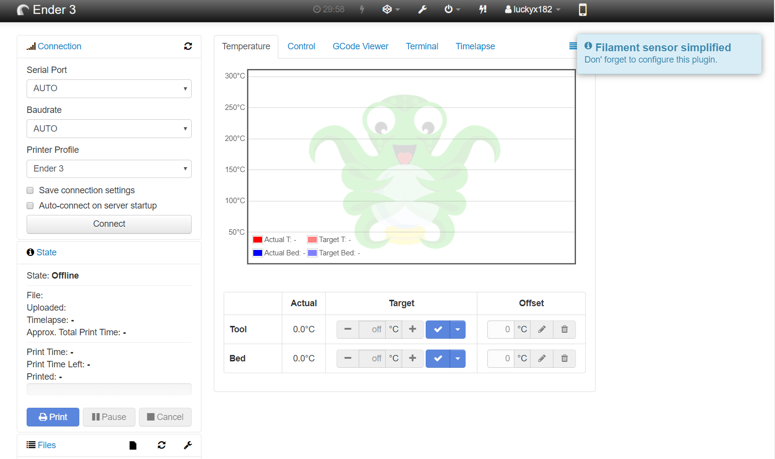The image size is (775, 459).
Task: Open Tool temperature presets dropdown
Action: tap(458, 329)
